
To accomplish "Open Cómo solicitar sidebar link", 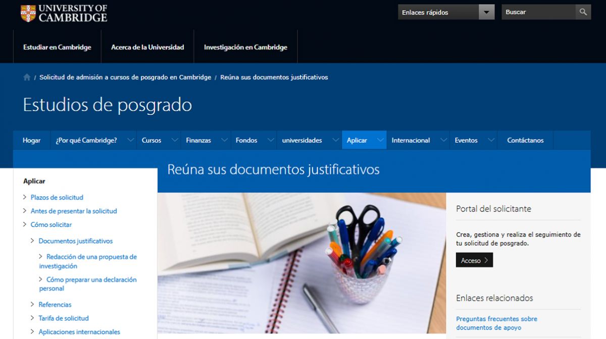I will pyautogui.click(x=51, y=224).
